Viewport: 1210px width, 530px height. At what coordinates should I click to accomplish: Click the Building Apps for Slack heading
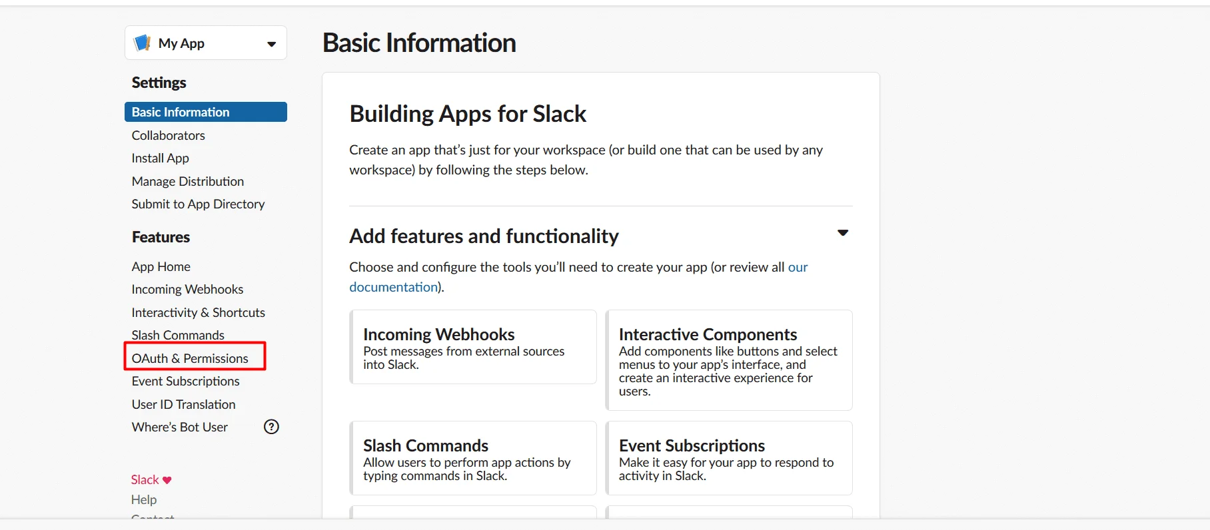coord(468,114)
